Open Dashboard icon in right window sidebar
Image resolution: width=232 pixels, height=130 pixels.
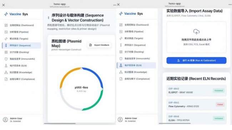tap(121, 25)
